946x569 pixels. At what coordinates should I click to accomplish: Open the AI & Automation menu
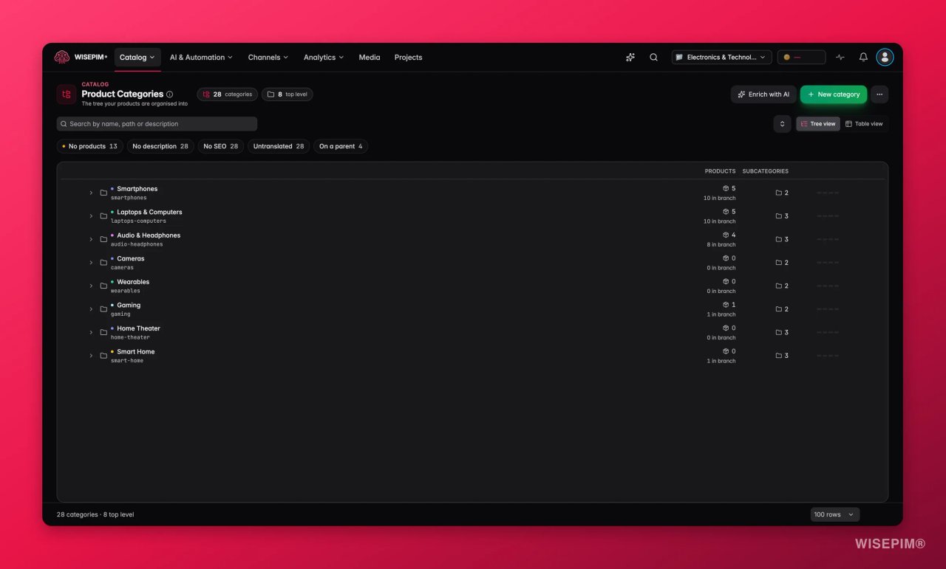click(x=201, y=57)
